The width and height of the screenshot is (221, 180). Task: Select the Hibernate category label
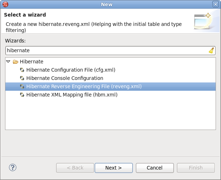tap(31, 62)
